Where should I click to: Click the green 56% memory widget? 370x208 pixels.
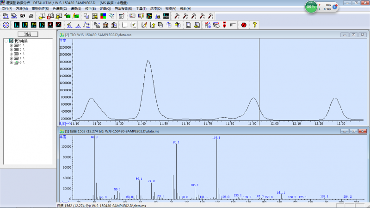pos(311,7)
